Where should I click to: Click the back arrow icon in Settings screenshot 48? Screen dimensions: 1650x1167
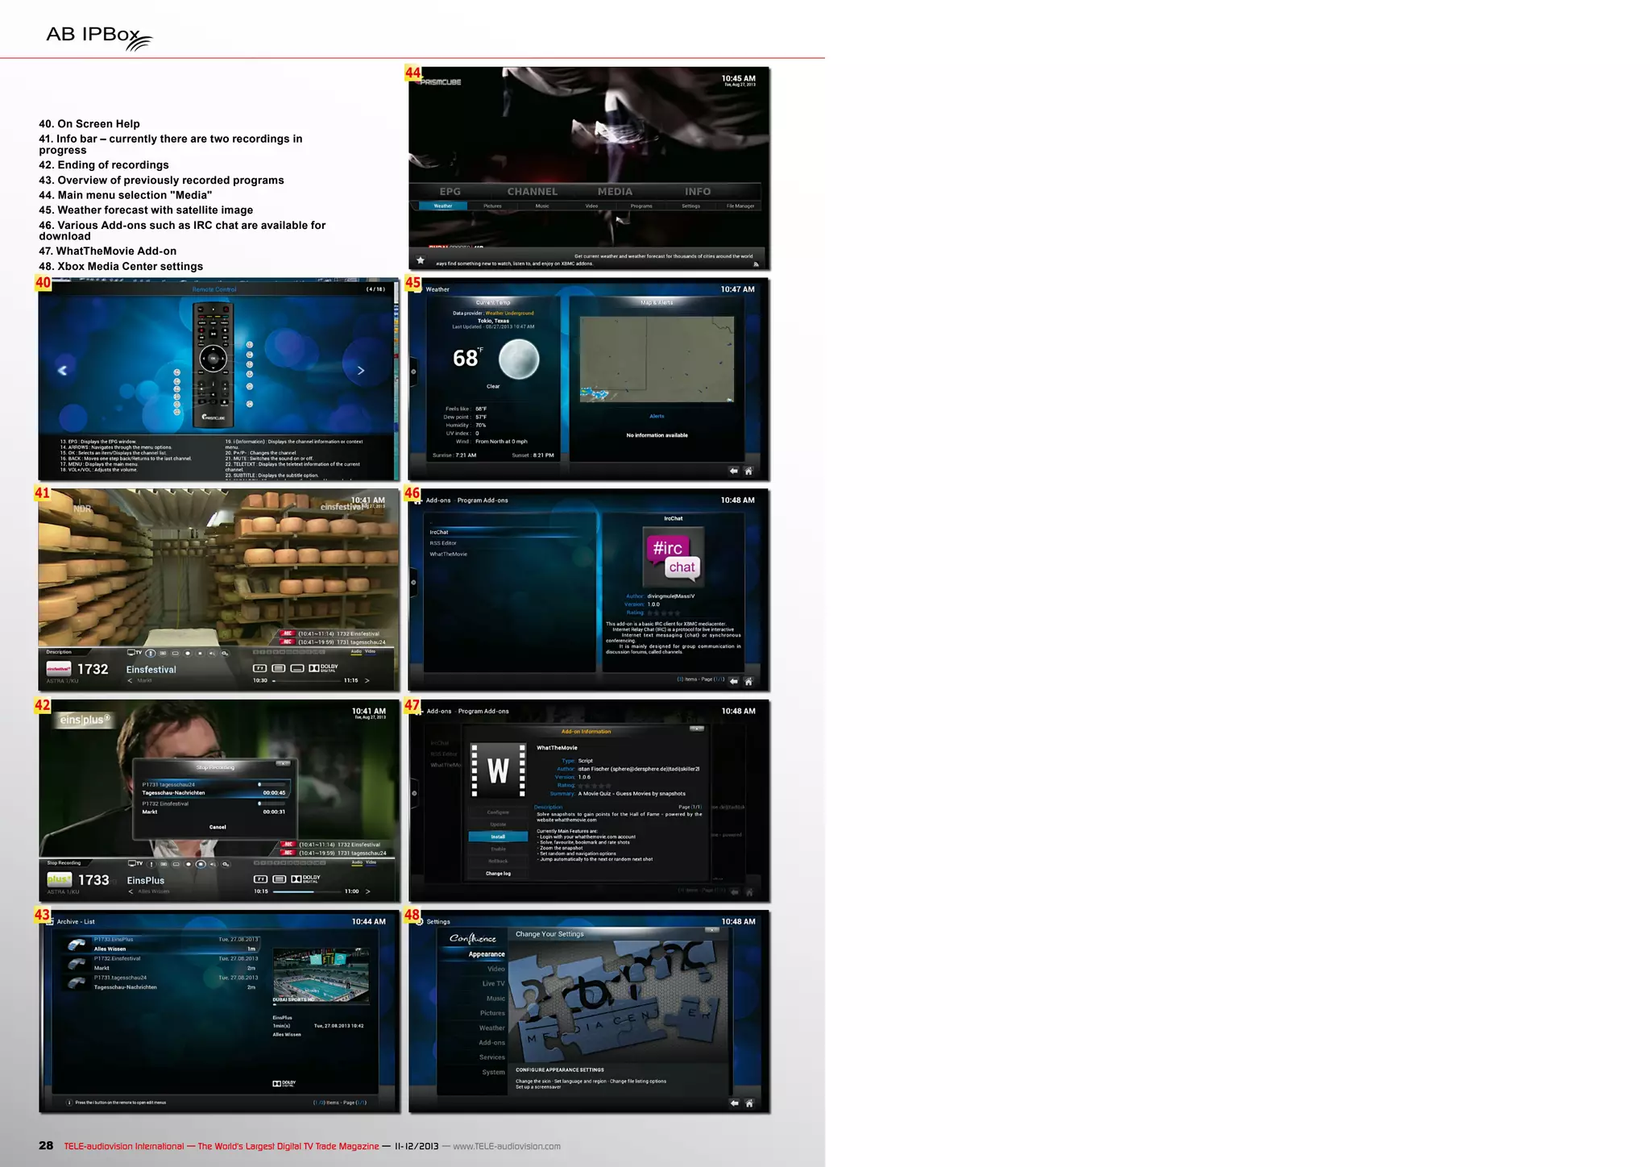(734, 1103)
